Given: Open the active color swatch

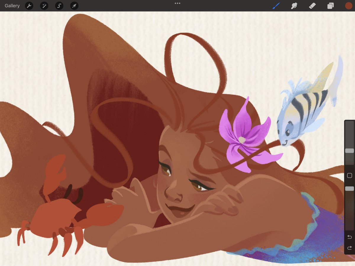Looking at the screenshot, I should (x=348, y=6).
